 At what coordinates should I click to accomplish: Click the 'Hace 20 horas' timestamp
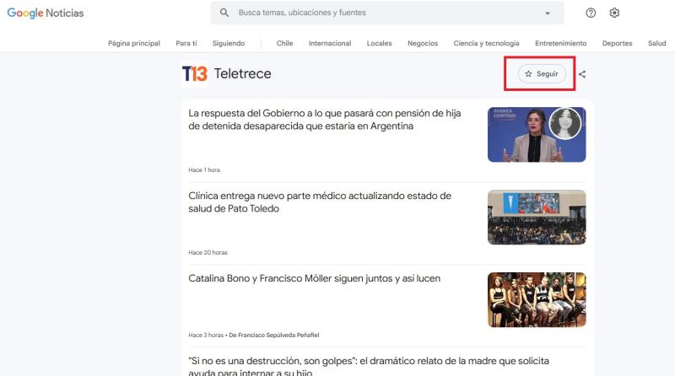click(x=208, y=253)
